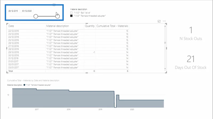Click the 22/12/2016 date cell
Viewport: 213px width, 119px height.
tap(14, 31)
